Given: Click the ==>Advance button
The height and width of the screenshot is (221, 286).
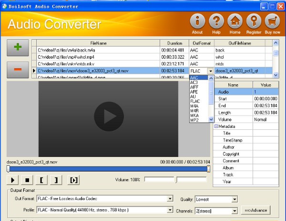Looking at the screenshot, I should click(255, 210).
